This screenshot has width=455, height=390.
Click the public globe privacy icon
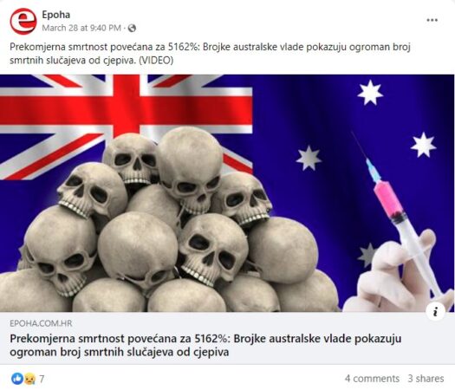pos(132,28)
